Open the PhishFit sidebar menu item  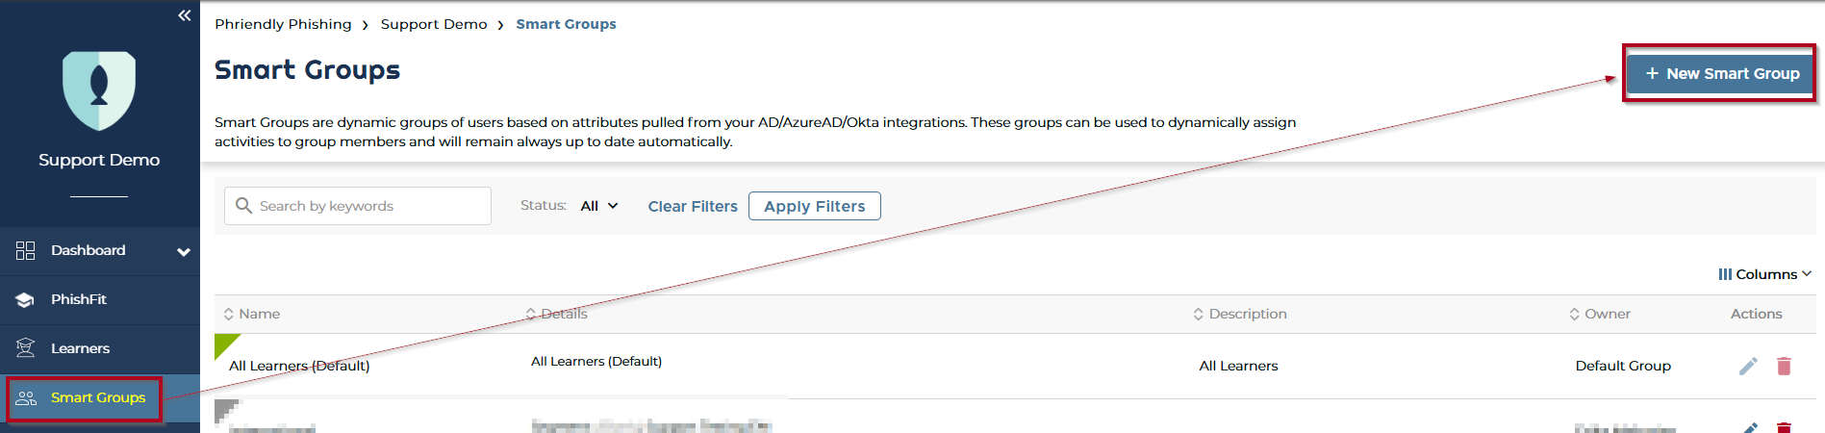tap(79, 299)
